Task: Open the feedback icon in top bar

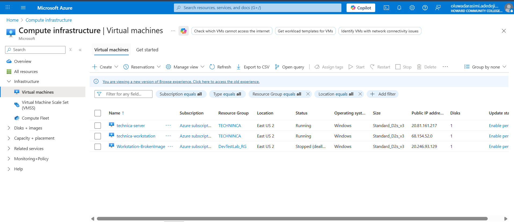Action: coord(438,7)
